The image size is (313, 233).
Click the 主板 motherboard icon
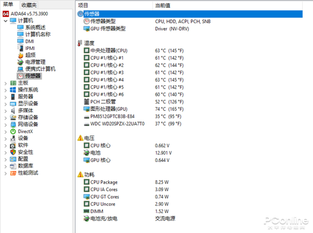click(13, 83)
